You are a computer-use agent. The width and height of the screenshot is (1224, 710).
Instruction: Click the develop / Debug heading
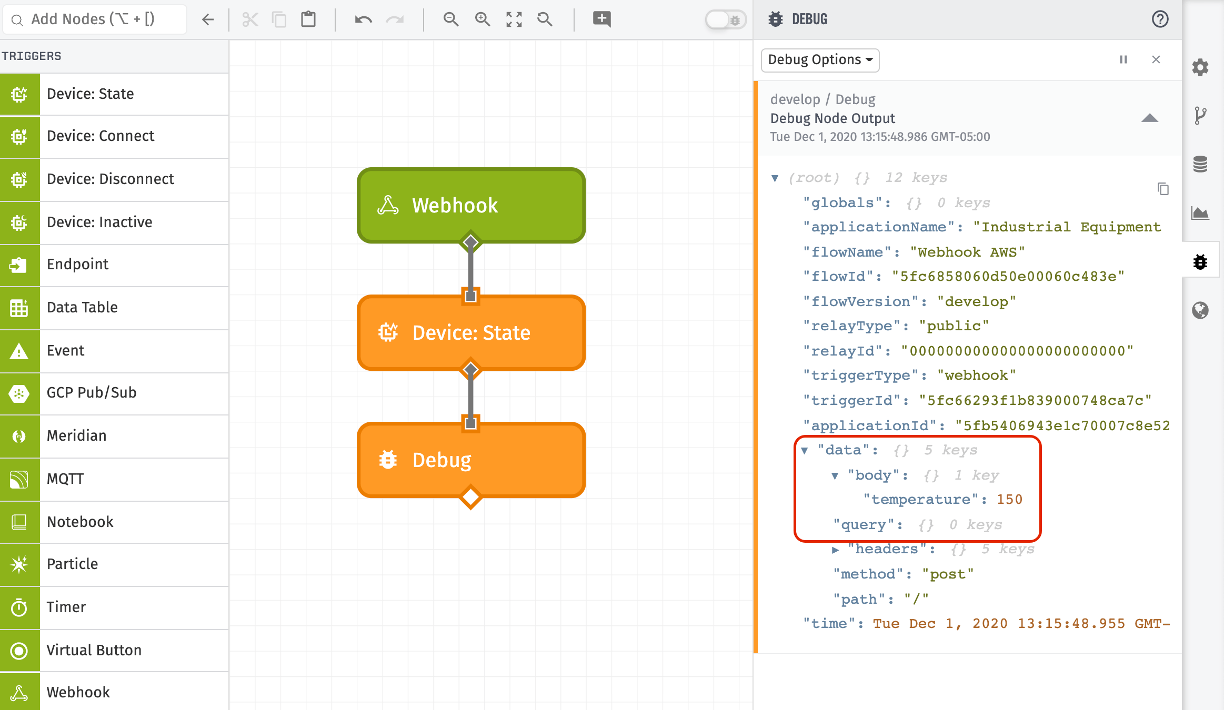(822, 99)
